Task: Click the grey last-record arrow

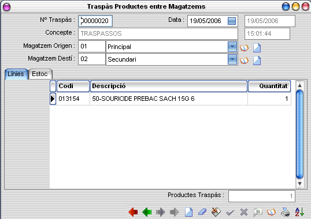Action: 175,212
